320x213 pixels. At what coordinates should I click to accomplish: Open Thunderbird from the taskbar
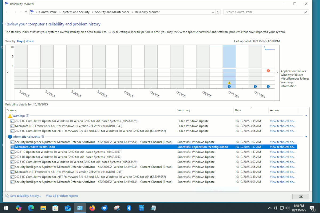point(104,208)
